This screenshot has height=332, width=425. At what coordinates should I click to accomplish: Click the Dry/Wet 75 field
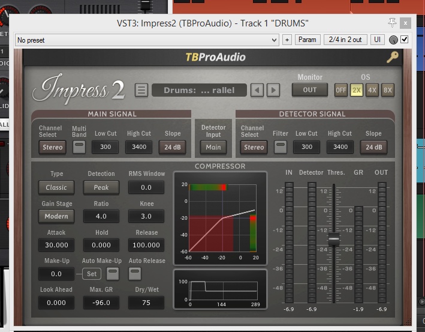(146, 303)
